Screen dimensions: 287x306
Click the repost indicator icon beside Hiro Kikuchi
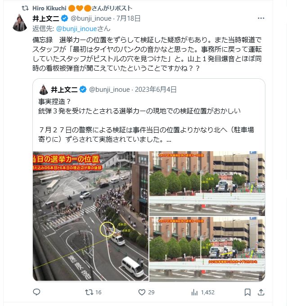(x=25, y=8)
